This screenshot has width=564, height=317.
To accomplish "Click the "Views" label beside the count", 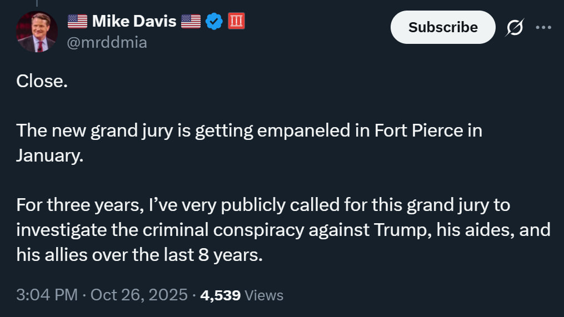I will tap(264, 295).
